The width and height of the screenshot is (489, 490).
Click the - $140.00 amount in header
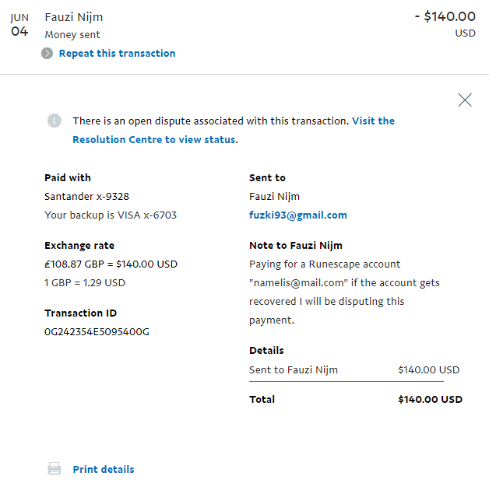445,17
